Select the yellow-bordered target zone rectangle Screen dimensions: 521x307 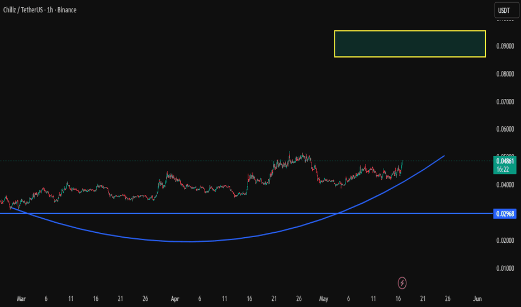(x=410, y=44)
